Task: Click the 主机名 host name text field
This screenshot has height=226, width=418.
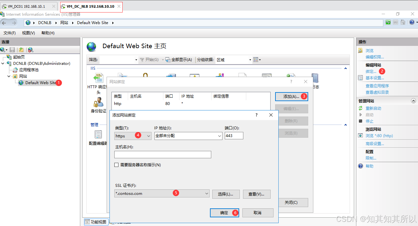Action: (162, 155)
